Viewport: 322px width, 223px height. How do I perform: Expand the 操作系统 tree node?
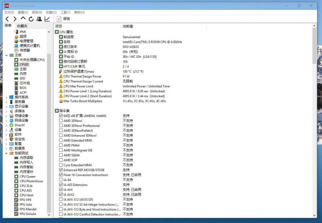[x=6, y=97]
